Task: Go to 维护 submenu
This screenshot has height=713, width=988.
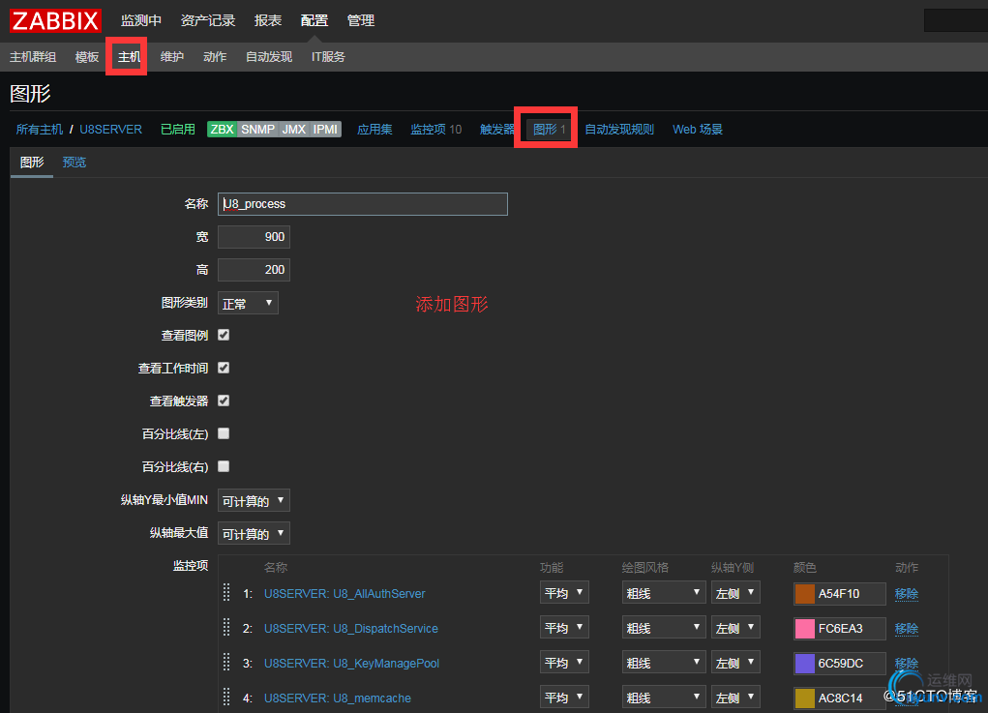Action: (x=172, y=57)
